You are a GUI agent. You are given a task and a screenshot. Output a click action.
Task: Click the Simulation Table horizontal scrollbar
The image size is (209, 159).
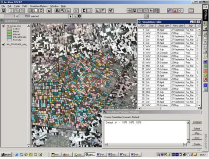pos(169,108)
